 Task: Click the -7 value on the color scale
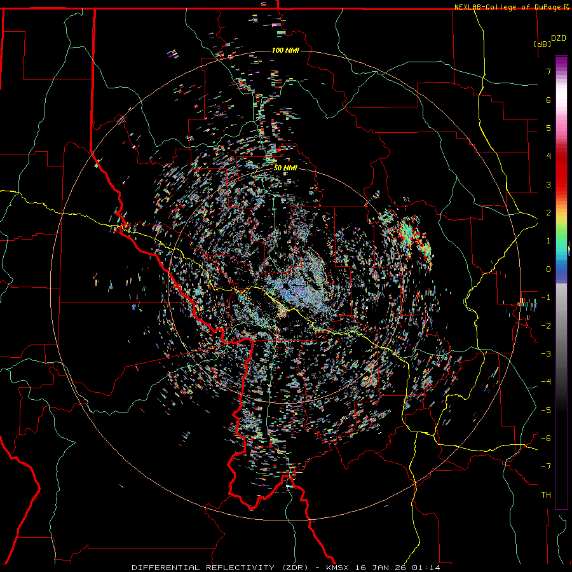coord(546,466)
